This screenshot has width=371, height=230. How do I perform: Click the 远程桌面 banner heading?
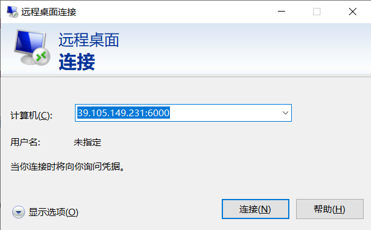tap(89, 40)
